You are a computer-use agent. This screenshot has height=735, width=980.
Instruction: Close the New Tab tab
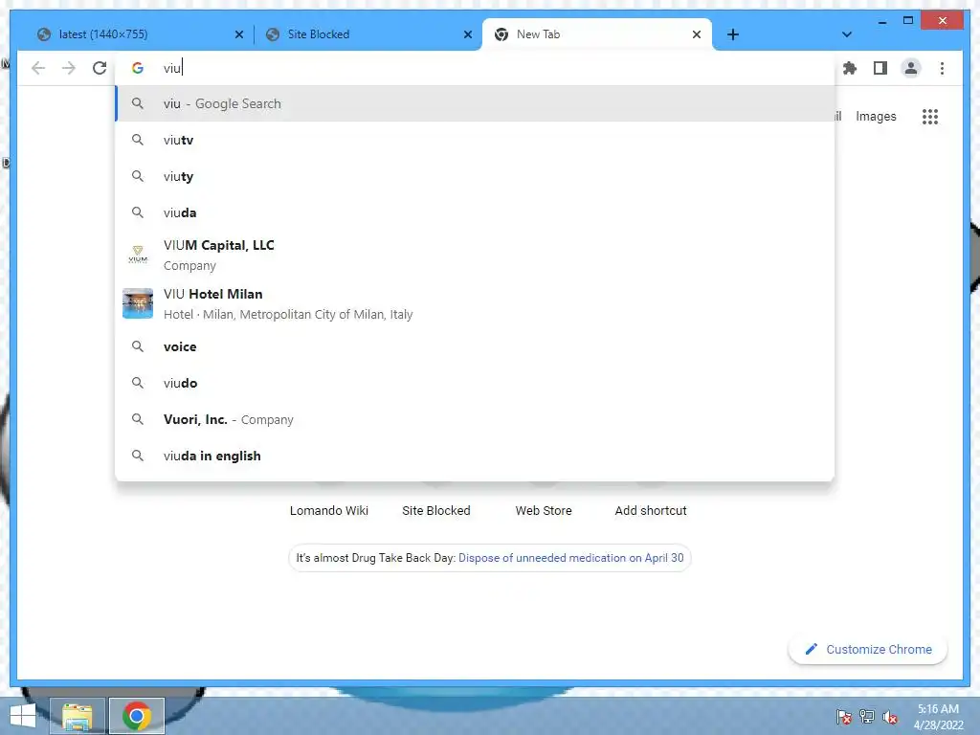tap(697, 34)
